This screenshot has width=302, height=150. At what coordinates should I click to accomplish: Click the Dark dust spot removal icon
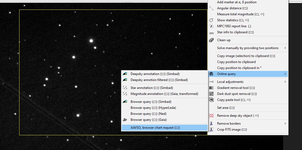coord(211,94)
